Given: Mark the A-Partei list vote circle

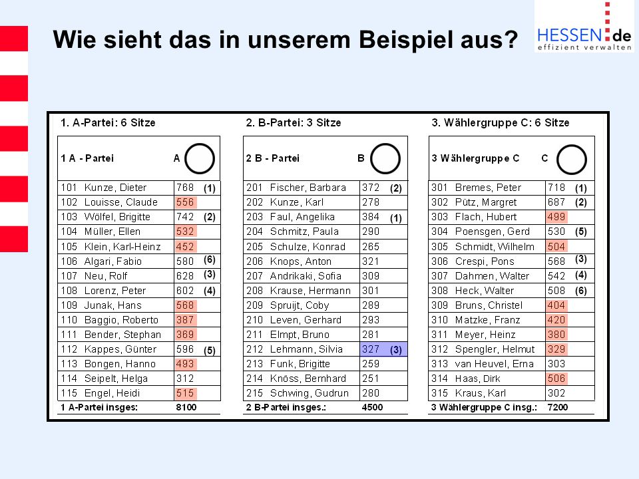Looking at the screenshot, I should pyautogui.click(x=200, y=158).
